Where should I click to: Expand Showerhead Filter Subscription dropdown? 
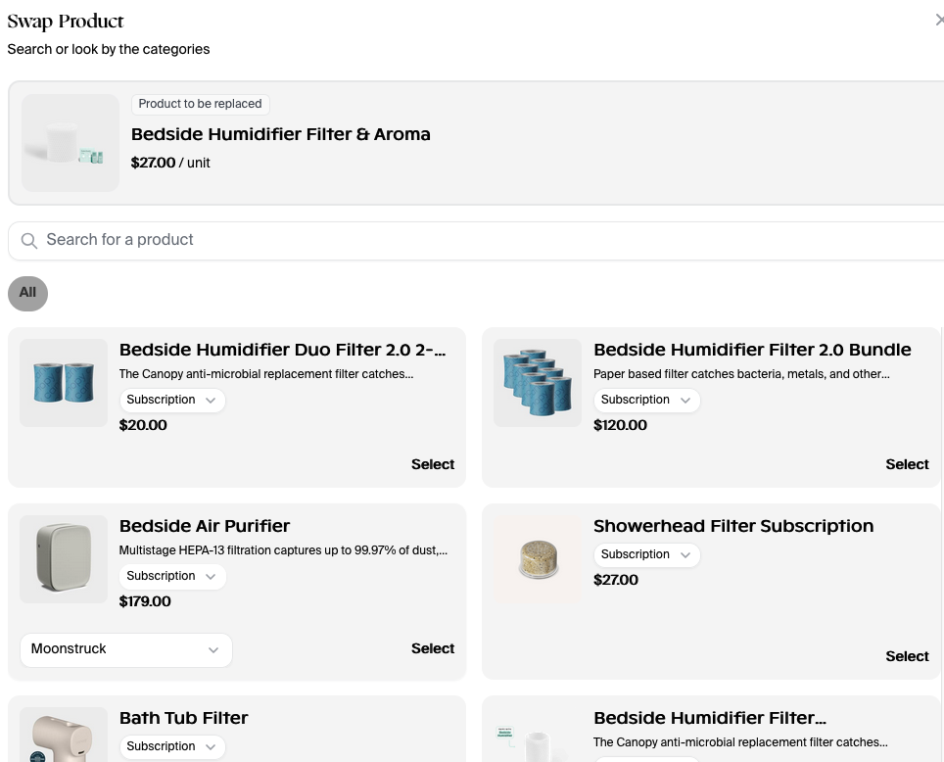pos(646,555)
